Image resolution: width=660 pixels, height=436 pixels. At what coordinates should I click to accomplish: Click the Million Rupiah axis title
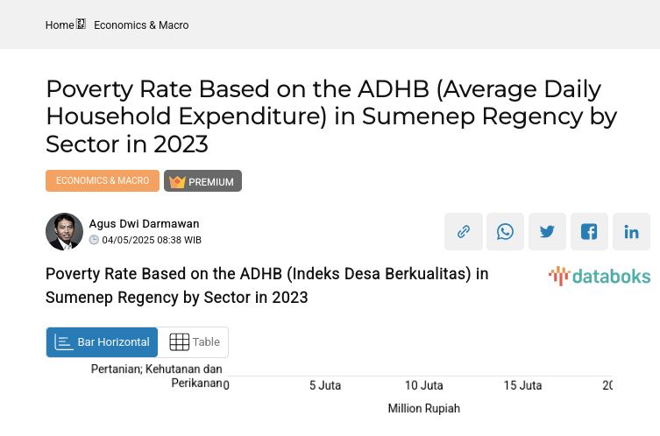(423, 409)
